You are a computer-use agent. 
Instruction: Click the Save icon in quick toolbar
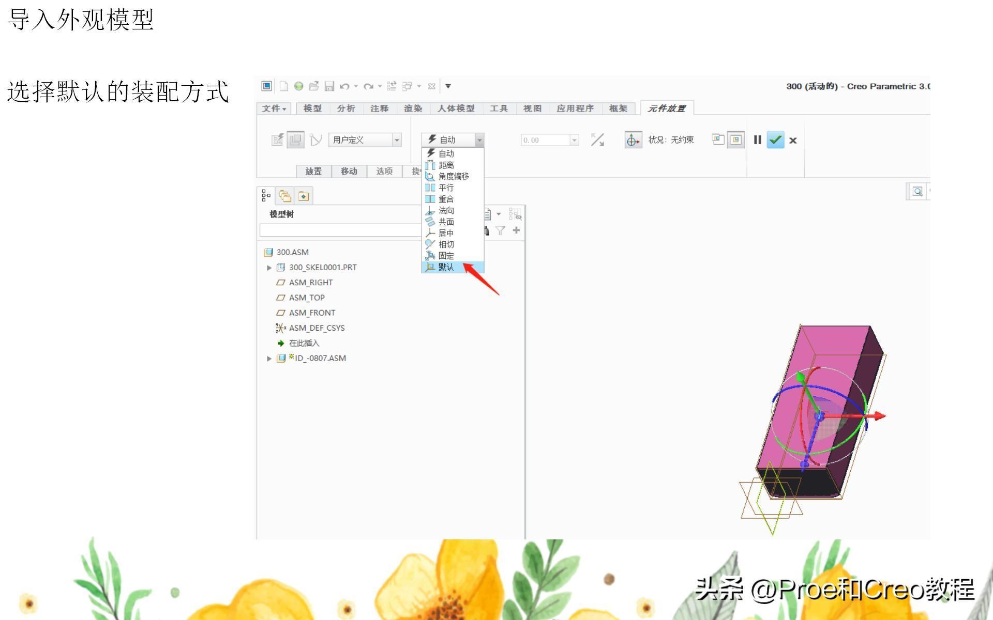pyautogui.click(x=330, y=86)
